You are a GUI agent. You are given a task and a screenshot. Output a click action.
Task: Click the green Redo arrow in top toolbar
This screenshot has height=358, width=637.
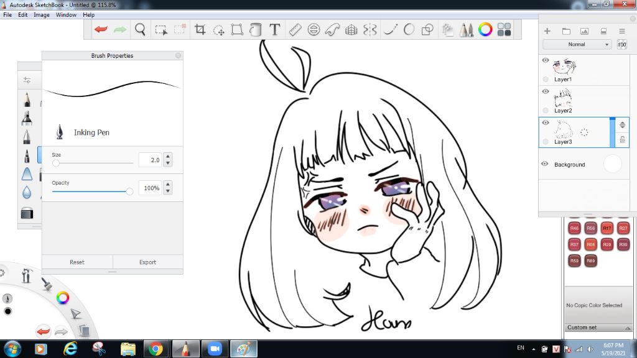120,29
